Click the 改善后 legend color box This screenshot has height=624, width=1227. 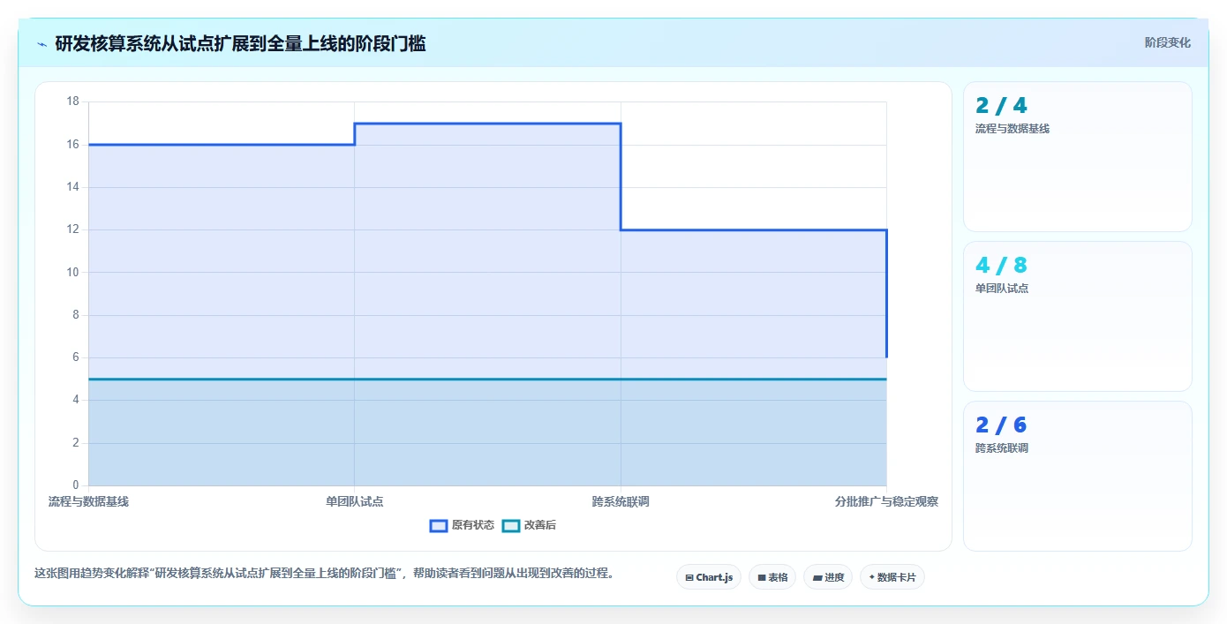coord(511,525)
